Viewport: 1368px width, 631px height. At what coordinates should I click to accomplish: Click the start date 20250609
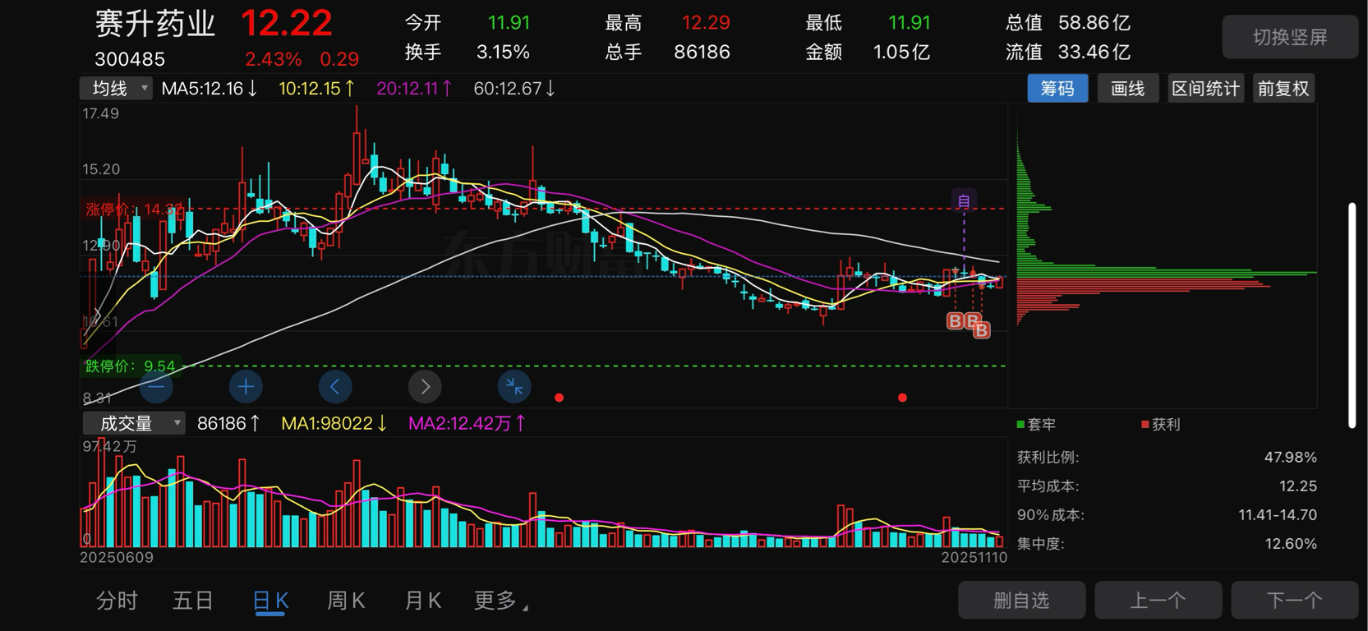tap(117, 557)
